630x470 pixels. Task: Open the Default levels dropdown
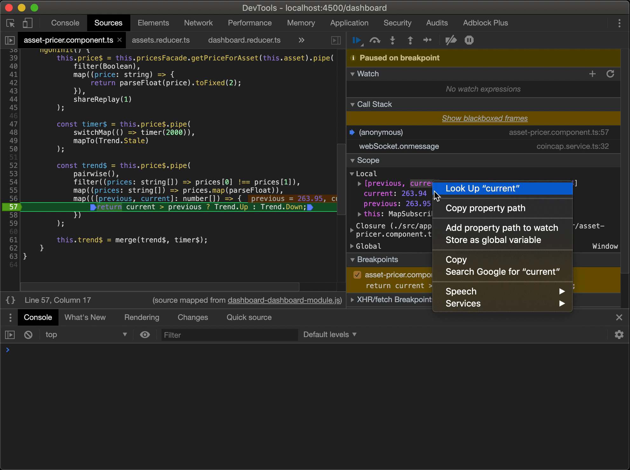(330, 335)
